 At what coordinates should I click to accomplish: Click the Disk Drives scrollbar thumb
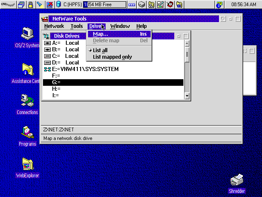tap(187, 55)
